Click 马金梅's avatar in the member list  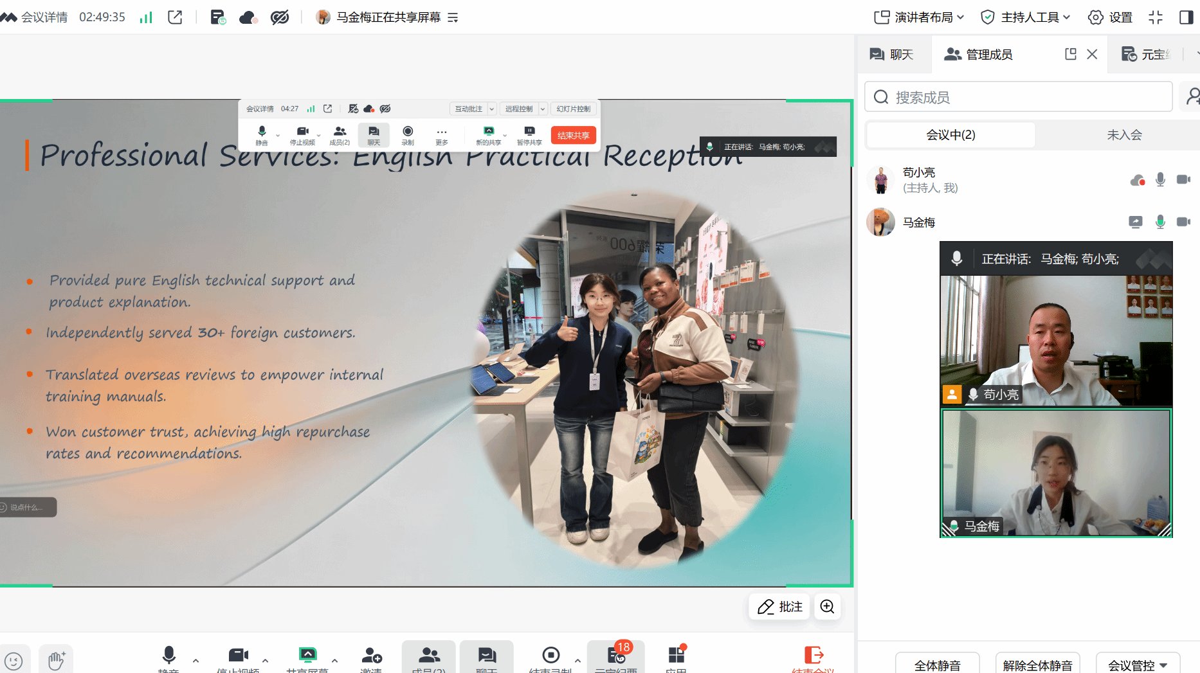click(881, 222)
